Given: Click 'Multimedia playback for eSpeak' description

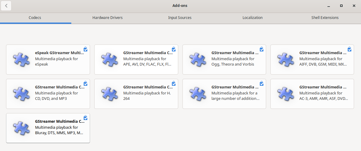Looking at the screenshot, I should pos(56,62).
